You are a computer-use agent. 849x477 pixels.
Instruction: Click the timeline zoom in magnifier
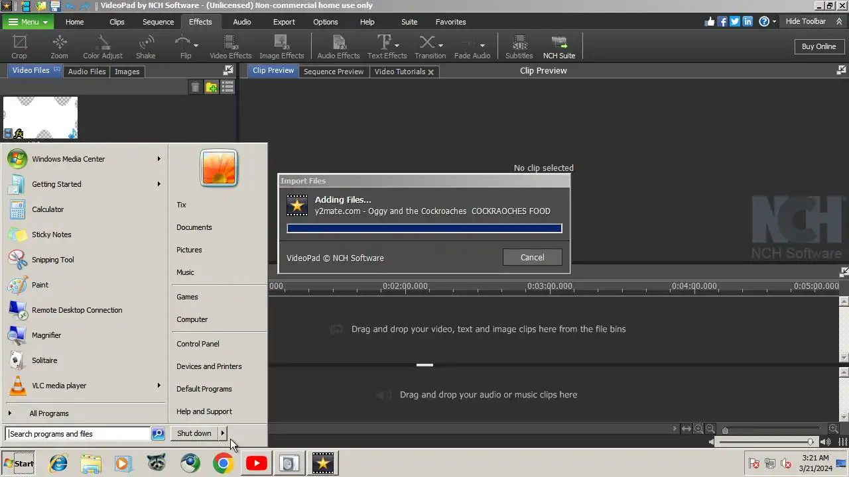click(834, 429)
